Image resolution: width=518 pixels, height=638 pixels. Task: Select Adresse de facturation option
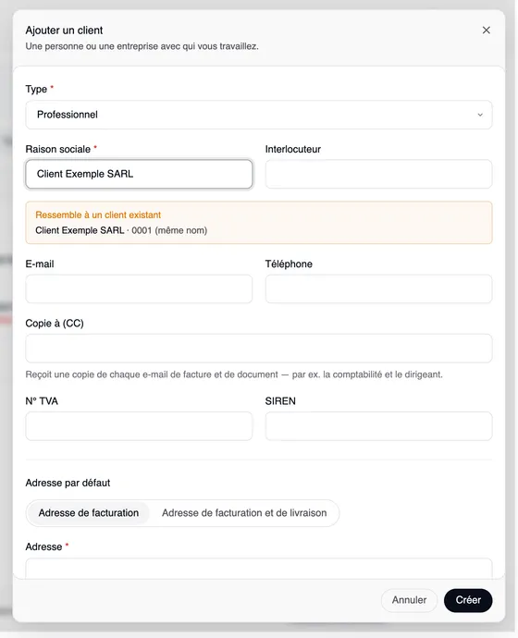pos(89,513)
